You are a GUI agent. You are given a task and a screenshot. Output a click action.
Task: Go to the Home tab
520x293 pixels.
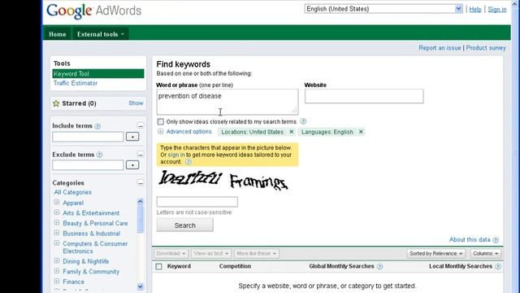pos(58,34)
